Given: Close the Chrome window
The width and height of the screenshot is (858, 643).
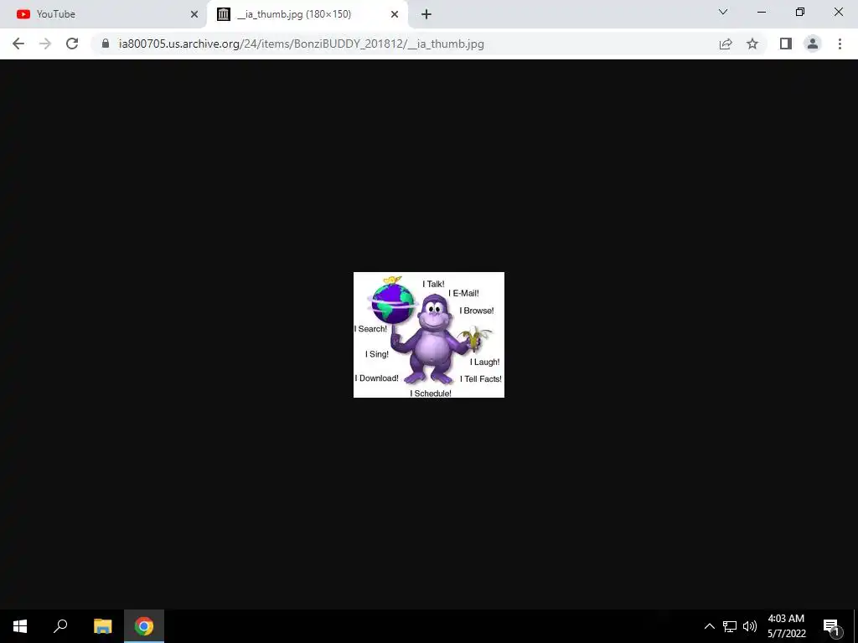Looking at the screenshot, I should point(838,12).
